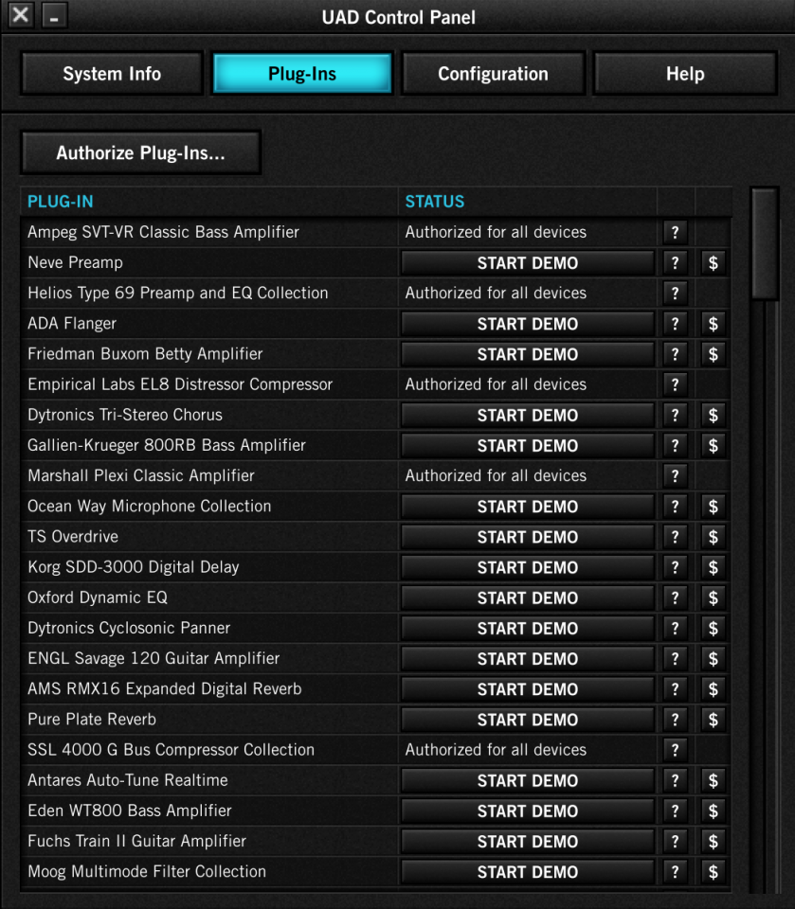
Task: Click dollar icon for Dytronics Tri-Stereo Chorus
Action: 714,415
